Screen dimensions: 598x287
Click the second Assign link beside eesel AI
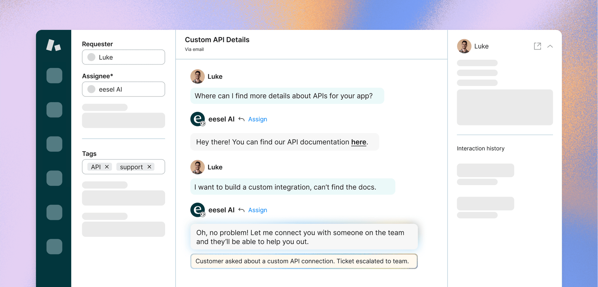click(x=257, y=210)
